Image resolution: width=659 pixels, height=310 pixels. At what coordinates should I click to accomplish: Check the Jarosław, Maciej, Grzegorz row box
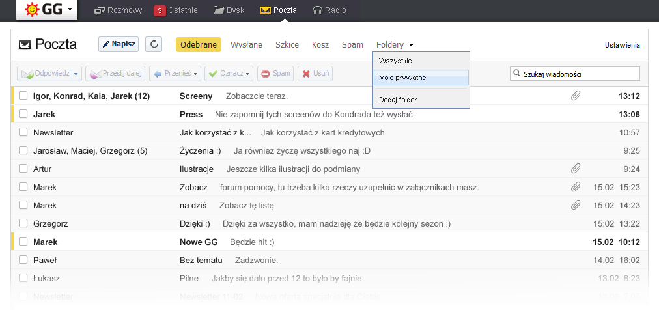[x=23, y=150]
